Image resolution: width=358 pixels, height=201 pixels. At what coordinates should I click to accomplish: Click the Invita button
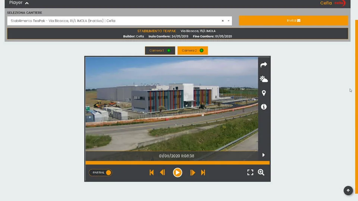pos(293,20)
